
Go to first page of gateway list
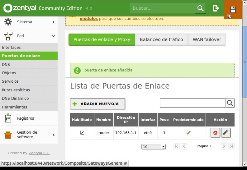coord(177,146)
